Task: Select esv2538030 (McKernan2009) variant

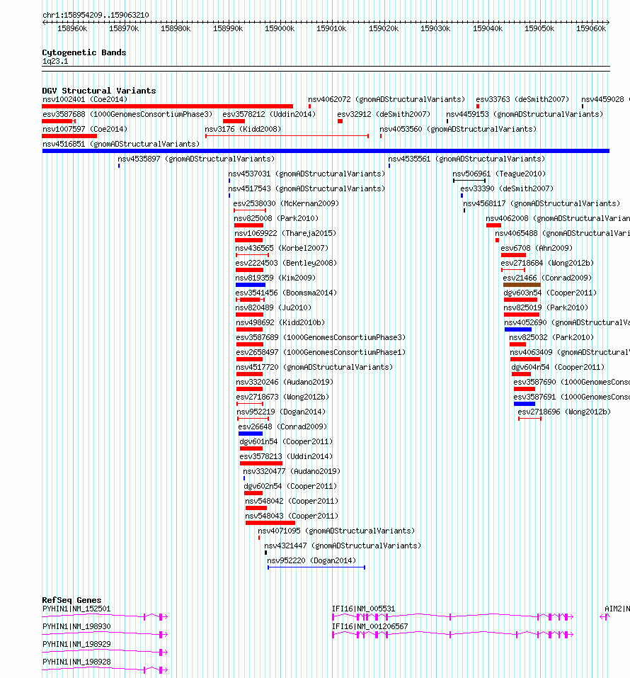Action: (x=286, y=203)
